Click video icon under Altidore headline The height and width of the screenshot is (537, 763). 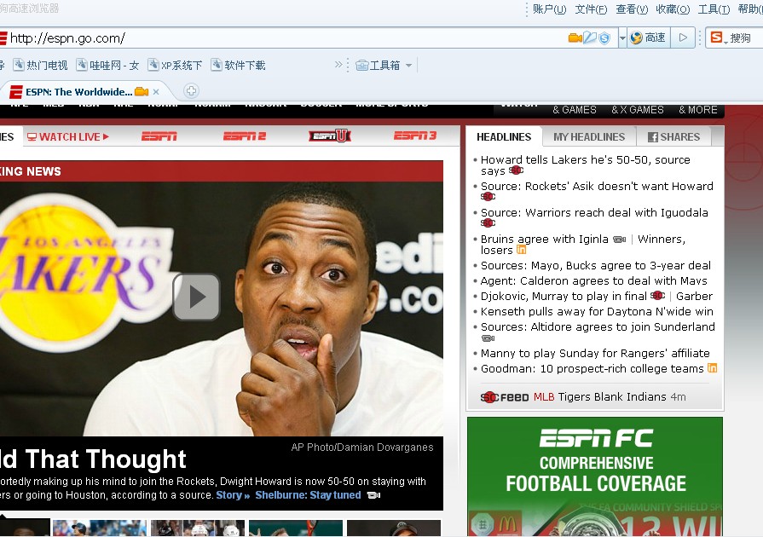click(488, 338)
